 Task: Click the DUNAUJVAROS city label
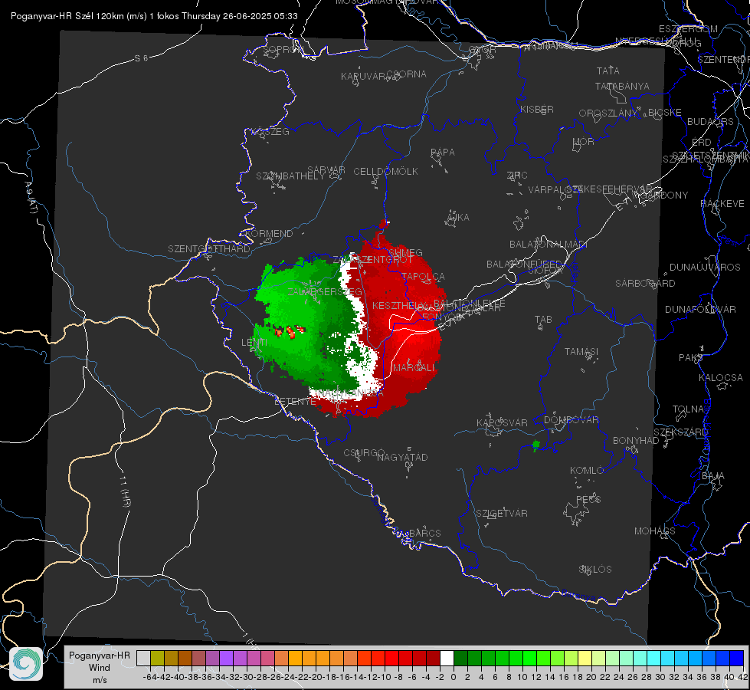pyautogui.click(x=705, y=268)
